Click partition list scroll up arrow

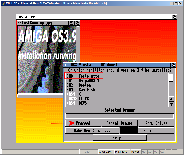coord(171,99)
